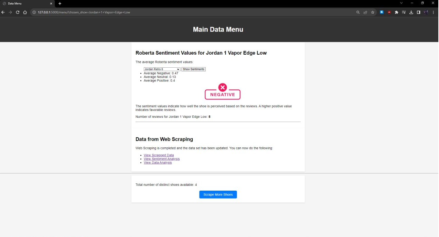Click the browser back arrow
The width and height of the screenshot is (439, 237).
3,12
